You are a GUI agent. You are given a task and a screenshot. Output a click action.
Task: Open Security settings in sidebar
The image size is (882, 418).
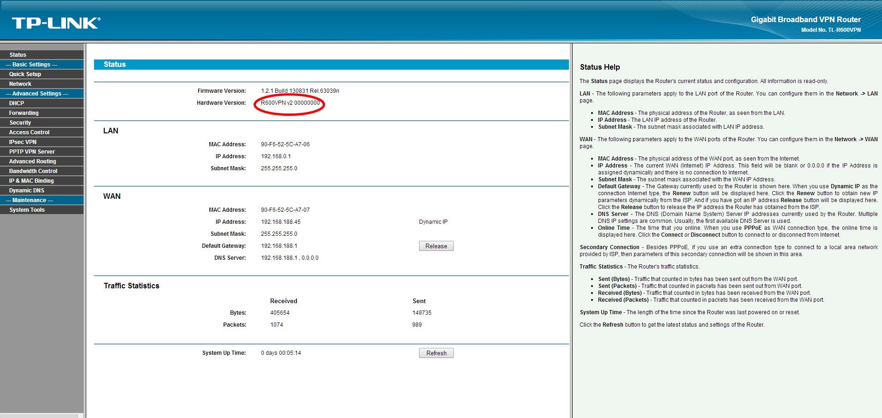41,122
